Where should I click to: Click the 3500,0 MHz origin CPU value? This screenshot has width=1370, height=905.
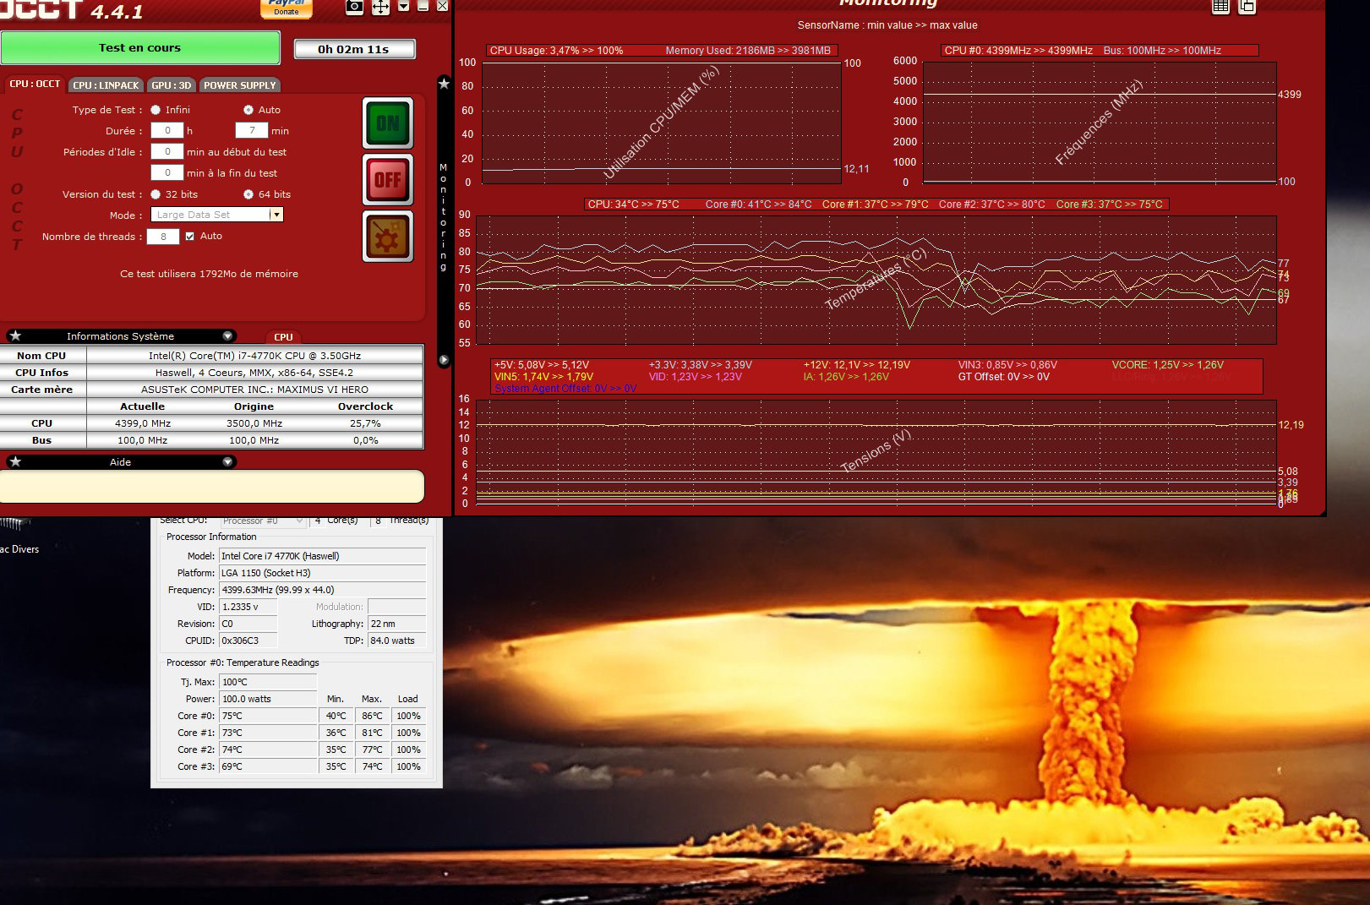254,423
